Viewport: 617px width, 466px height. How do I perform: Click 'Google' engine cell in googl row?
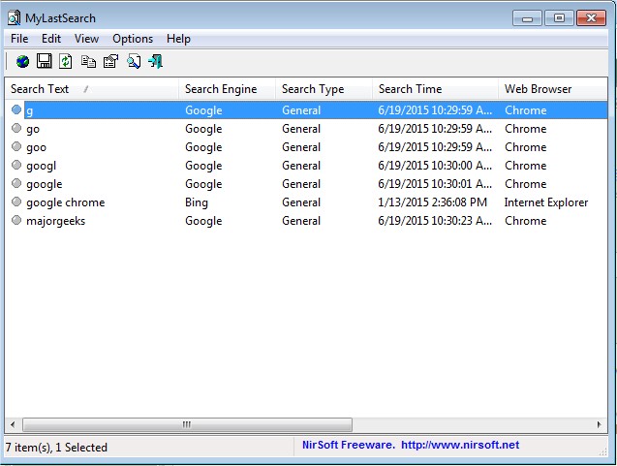tap(203, 166)
